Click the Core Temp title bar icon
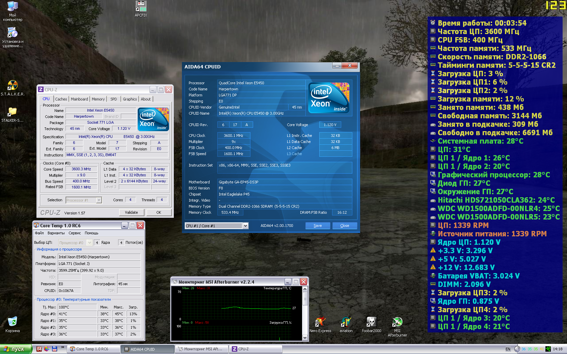 36,225
